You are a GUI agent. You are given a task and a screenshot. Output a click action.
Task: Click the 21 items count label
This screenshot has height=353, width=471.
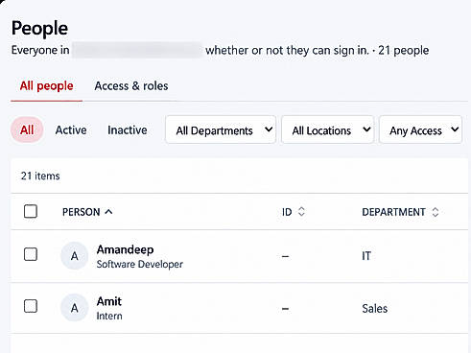click(x=40, y=176)
